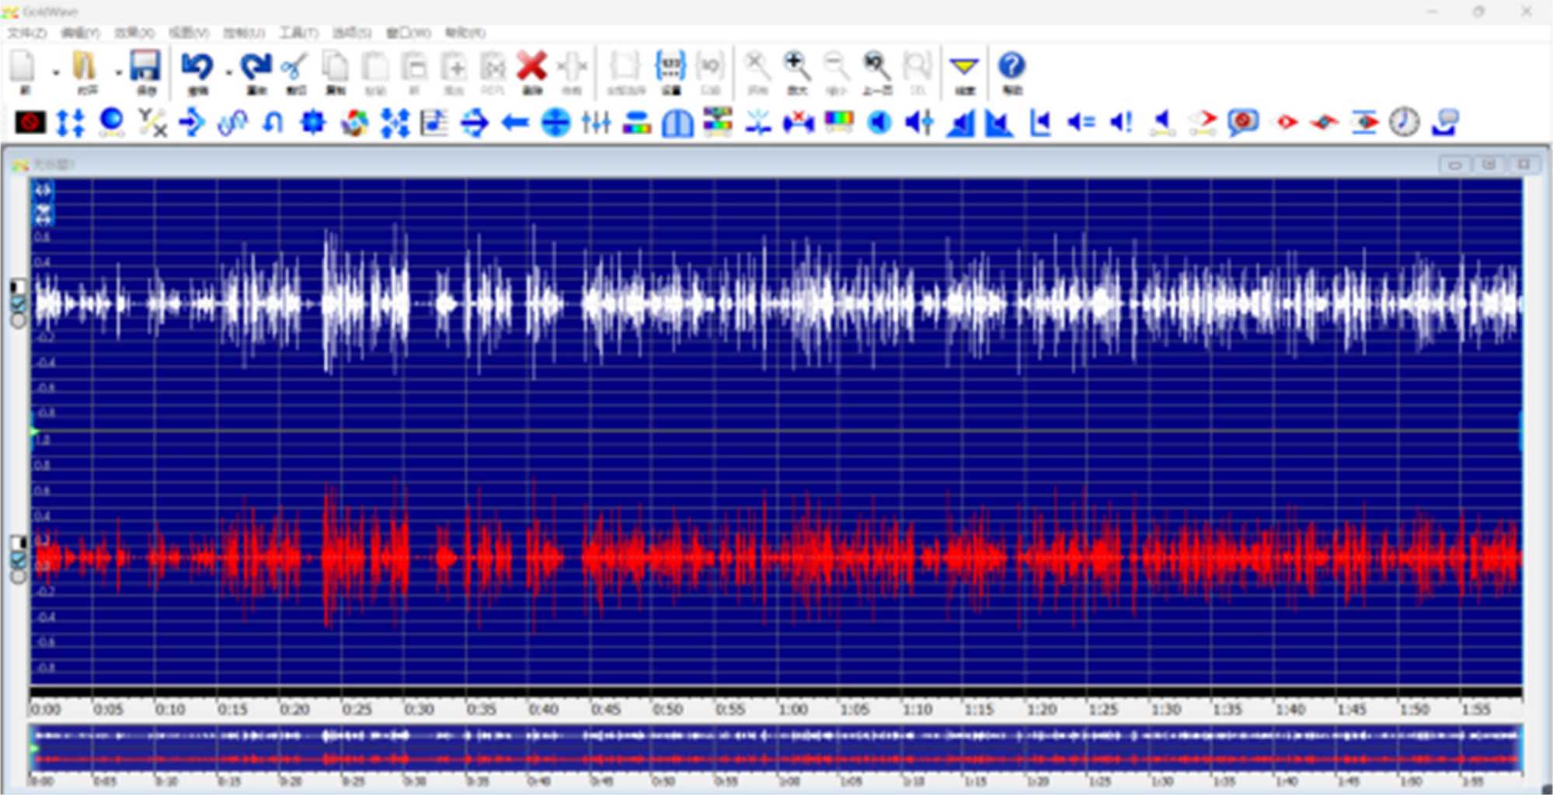The image size is (1553, 795).
Task: Click the Reverse left-arrow effect icon
Action: [514, 123]
